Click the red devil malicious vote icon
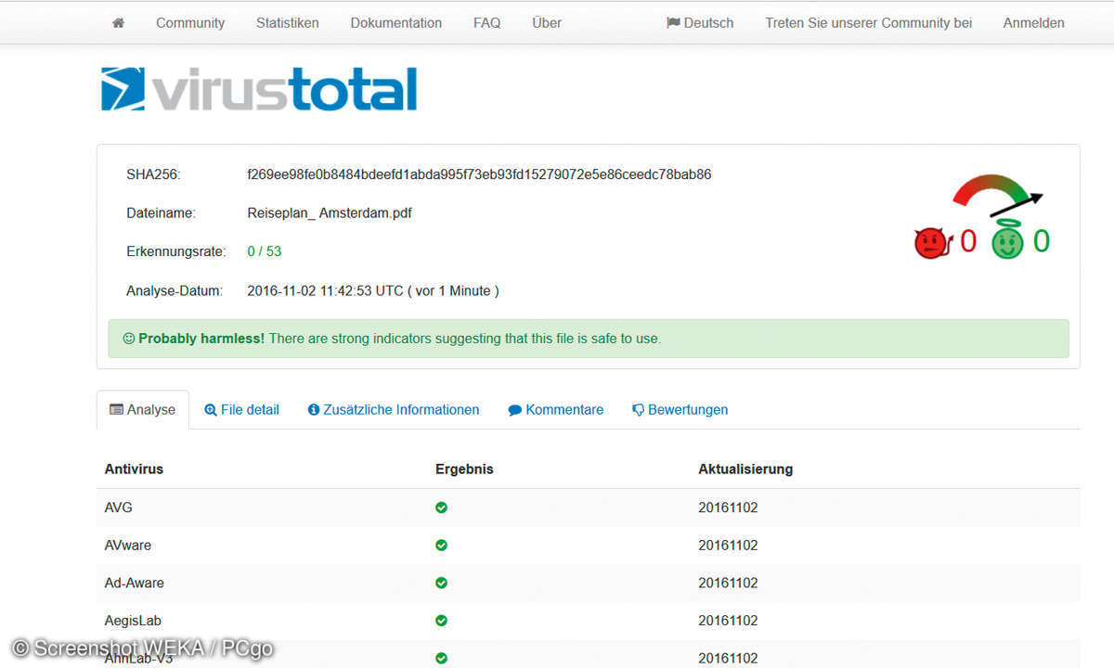Viewport: 1114px width, 668px height. pyautogui.click(x=933, y=243)
